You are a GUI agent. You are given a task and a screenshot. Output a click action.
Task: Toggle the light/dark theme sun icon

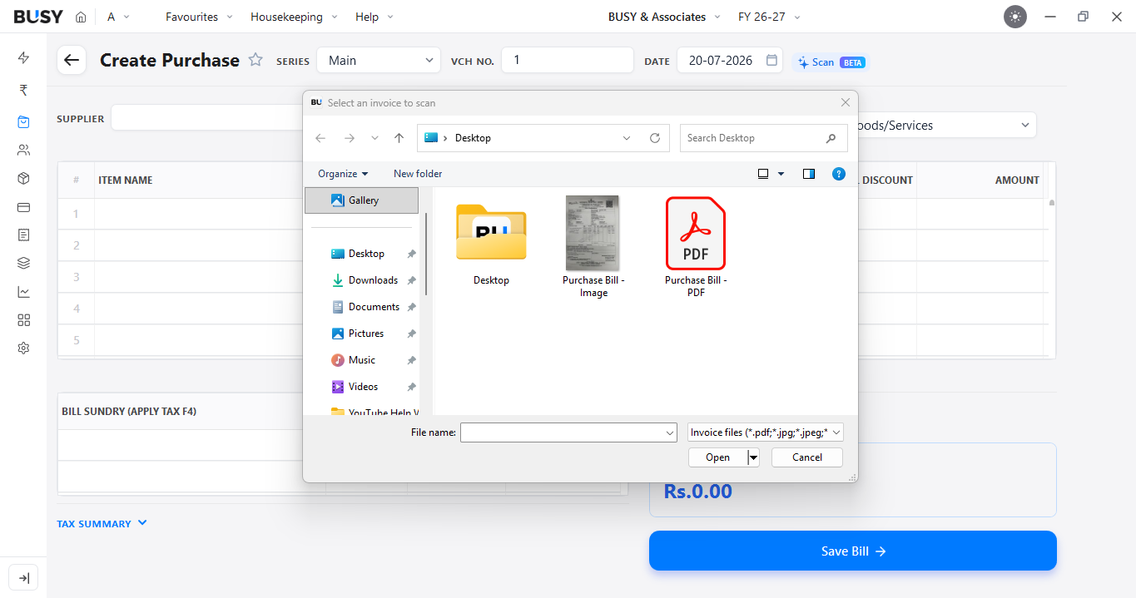click(1014, 17)
